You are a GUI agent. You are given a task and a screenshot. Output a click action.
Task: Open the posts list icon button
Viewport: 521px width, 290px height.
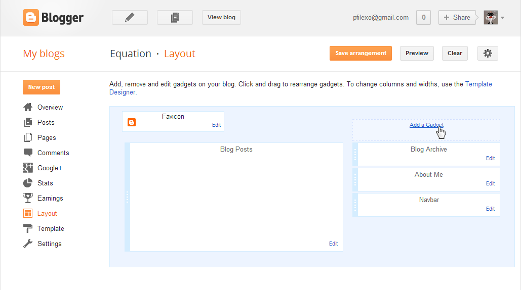pyautogui.click(x=175, y=17)
